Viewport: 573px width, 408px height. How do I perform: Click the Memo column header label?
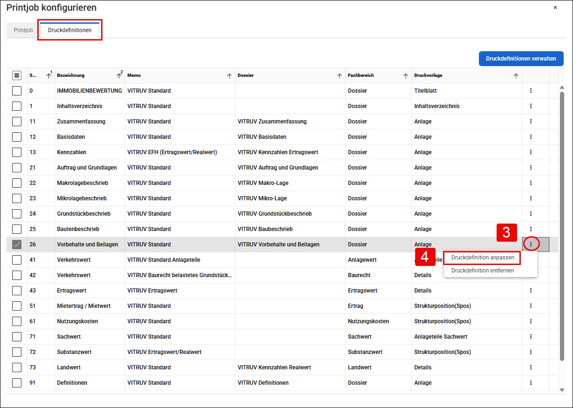click(134, 75)
